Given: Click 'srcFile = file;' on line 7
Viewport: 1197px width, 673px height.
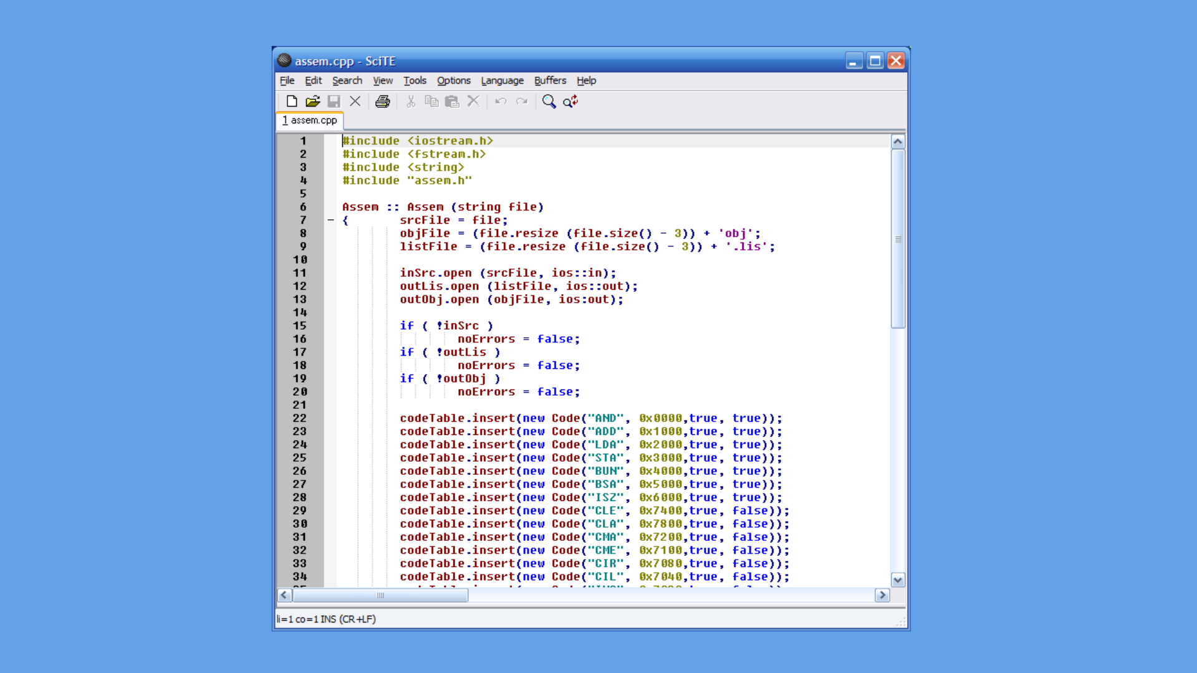Looking at the screenshot, I should [454, 220].
